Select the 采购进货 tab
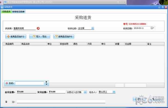168x108 pixels. (x=6, y=11)
